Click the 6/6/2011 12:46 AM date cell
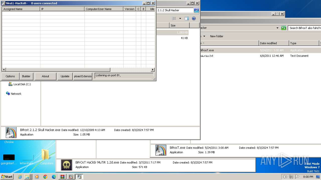 [x=272, y=56]
